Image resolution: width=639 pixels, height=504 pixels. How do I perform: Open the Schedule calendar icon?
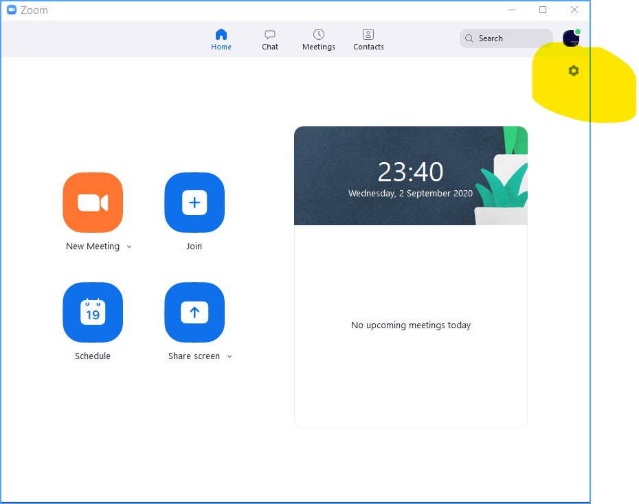coord(93,312)
